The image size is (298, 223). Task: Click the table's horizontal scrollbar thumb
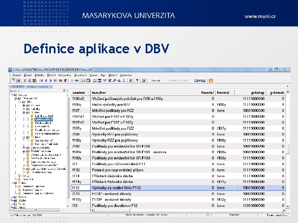tap(112, 210)
